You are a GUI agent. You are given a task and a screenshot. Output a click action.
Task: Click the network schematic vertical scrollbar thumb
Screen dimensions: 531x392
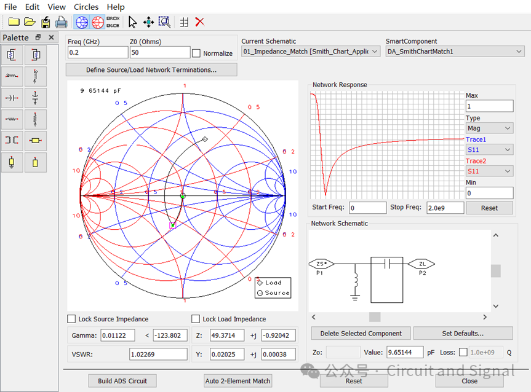pos(496,270)
